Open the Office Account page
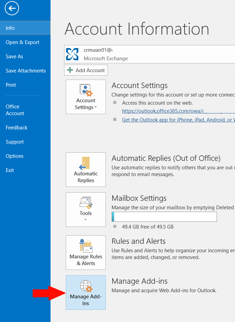Viewport: 235px width, 322px height. click(15, 110)
